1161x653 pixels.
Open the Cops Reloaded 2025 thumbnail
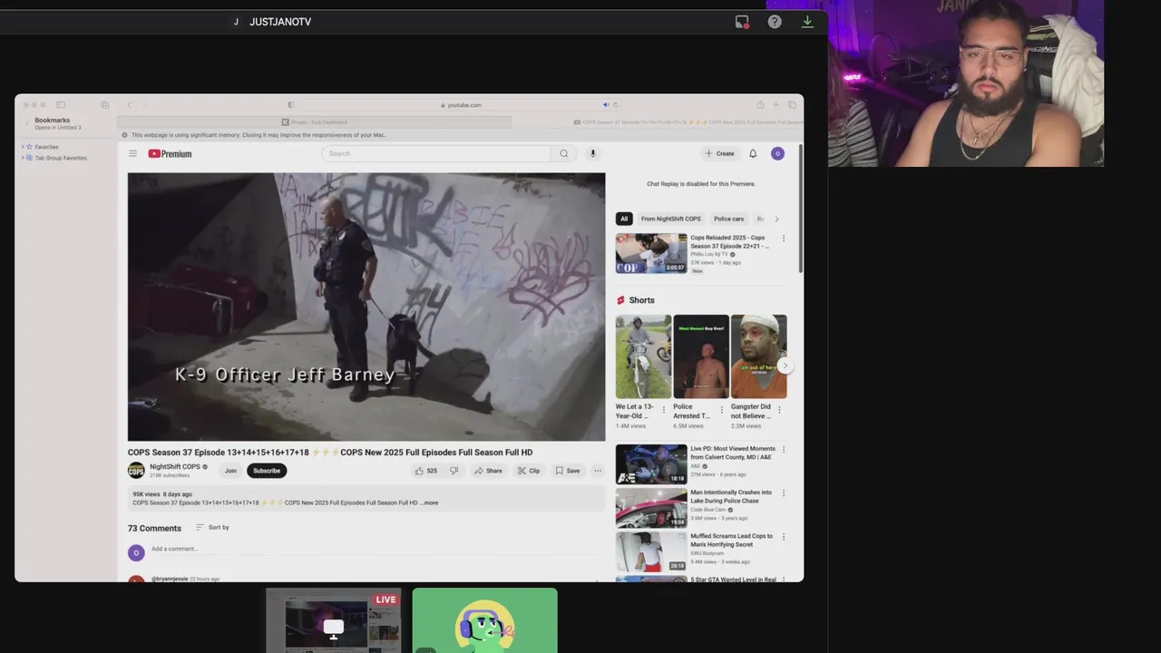(x=651, y=253)
